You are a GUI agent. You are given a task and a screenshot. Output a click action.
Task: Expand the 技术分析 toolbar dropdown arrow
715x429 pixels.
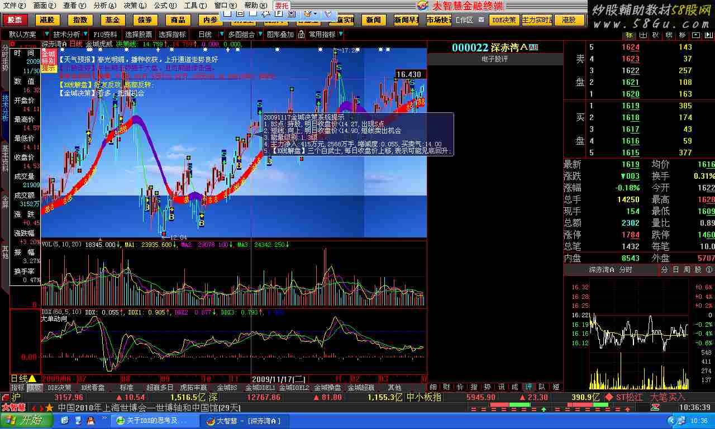pyautogui.click(x=87, y=35)
